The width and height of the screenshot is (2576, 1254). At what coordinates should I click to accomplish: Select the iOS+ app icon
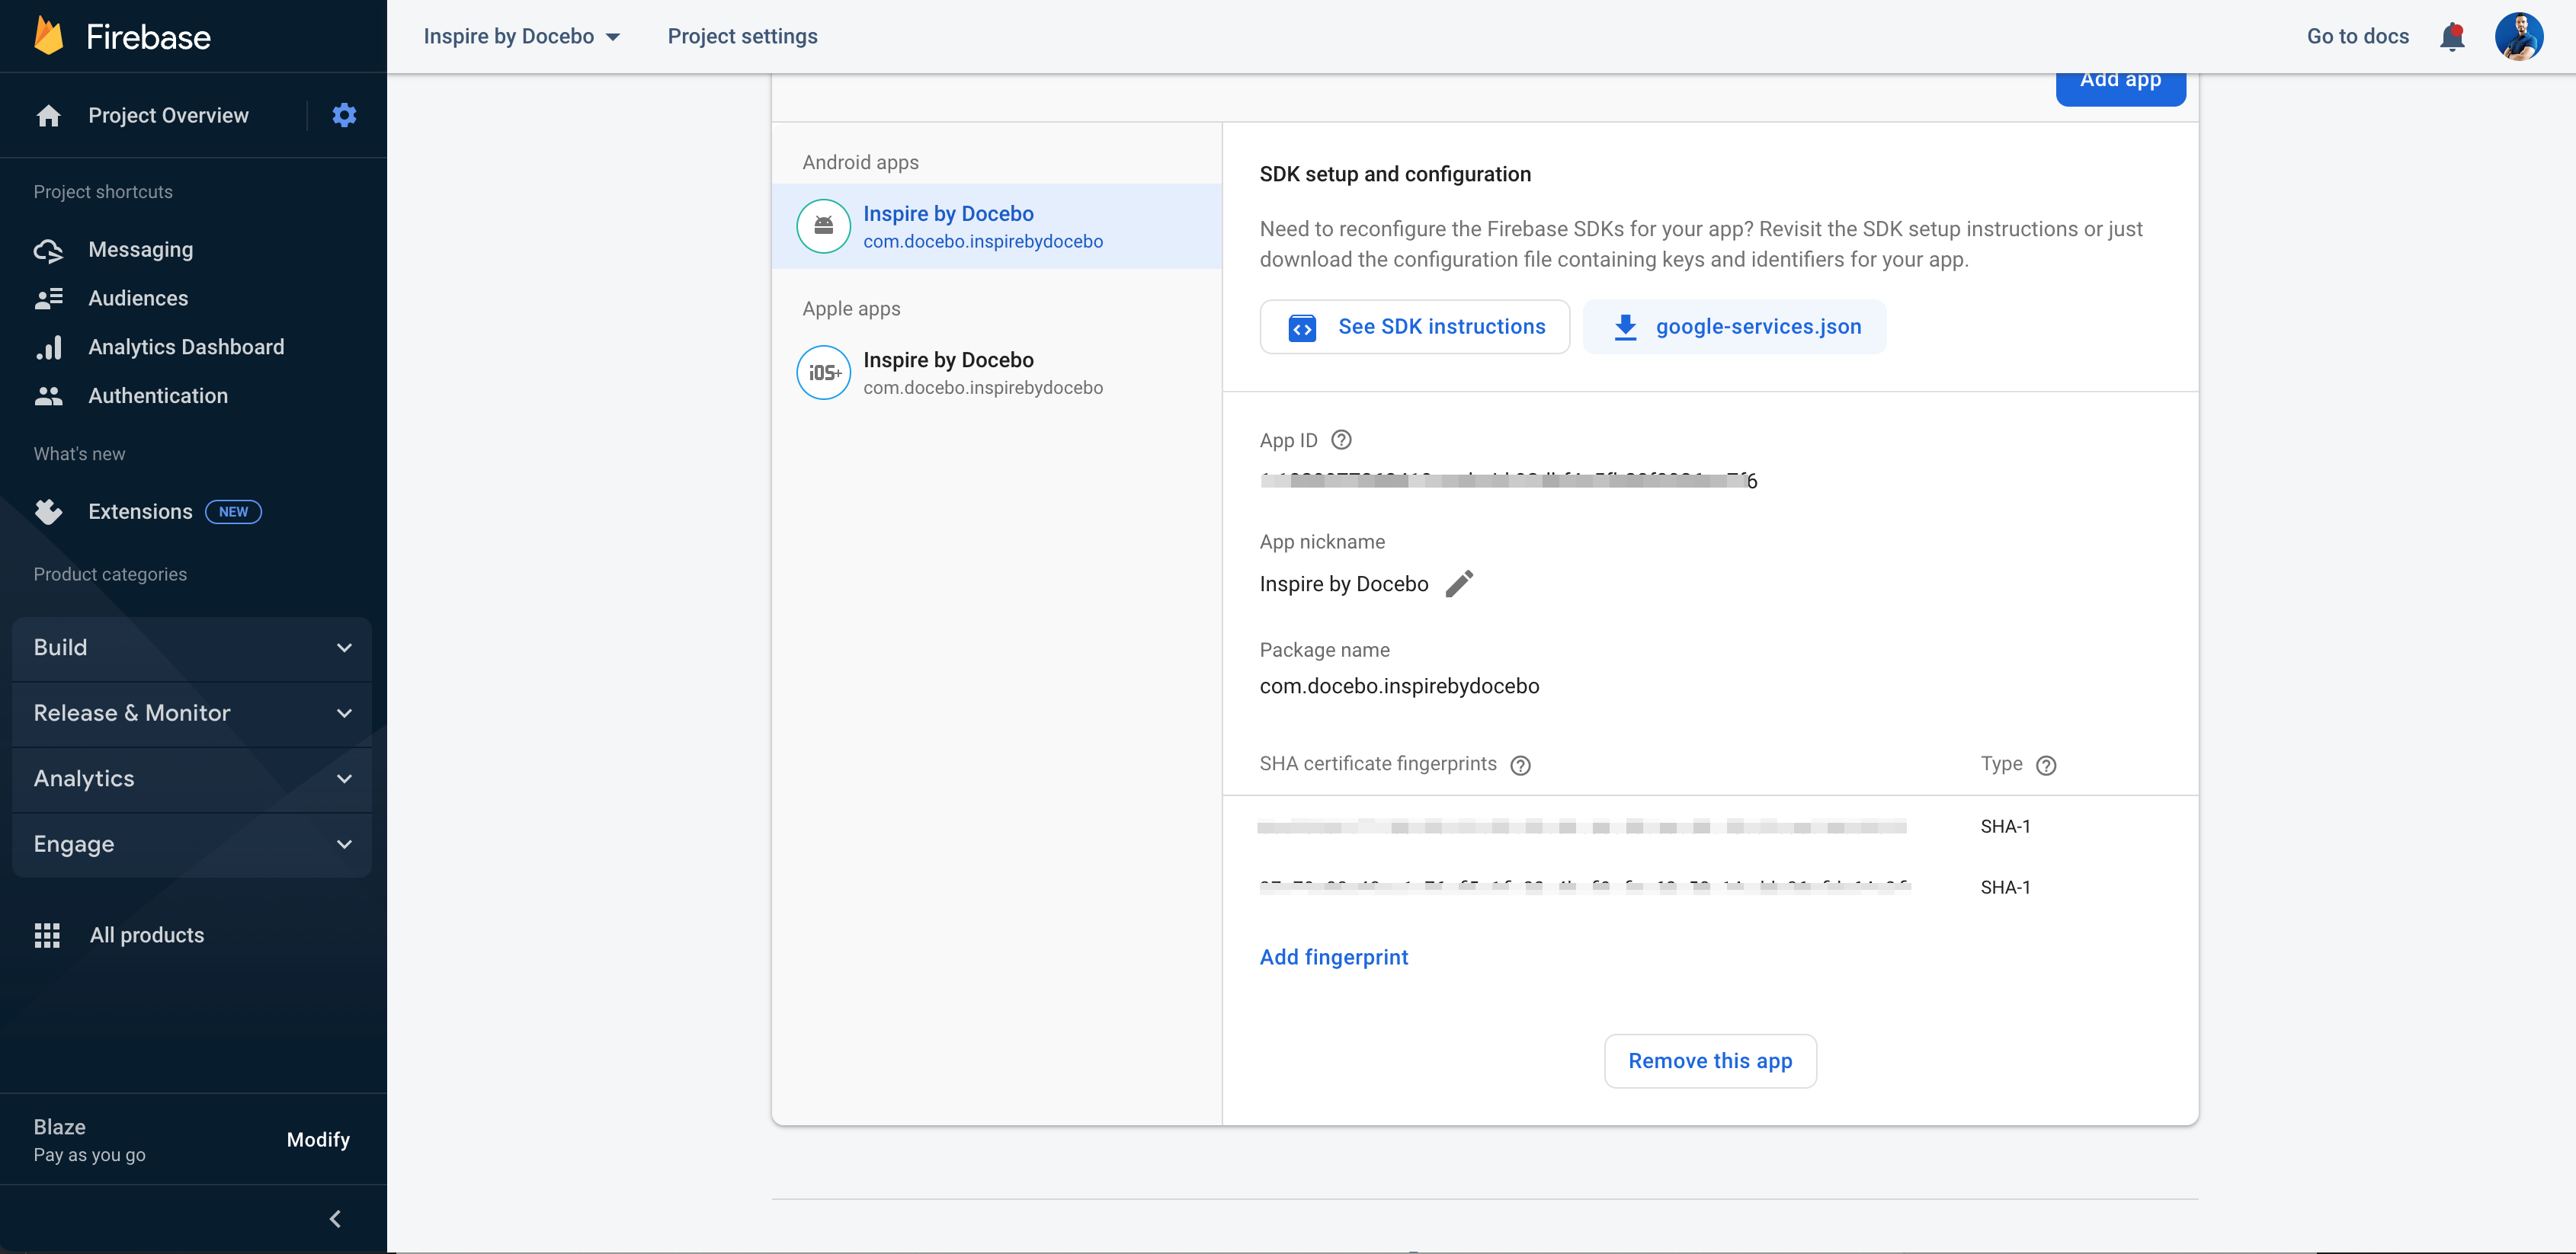(823, 372)
